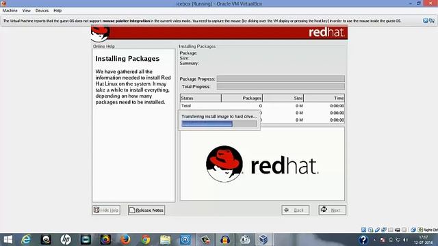Click the mouse integration status icon

point(413,230)
